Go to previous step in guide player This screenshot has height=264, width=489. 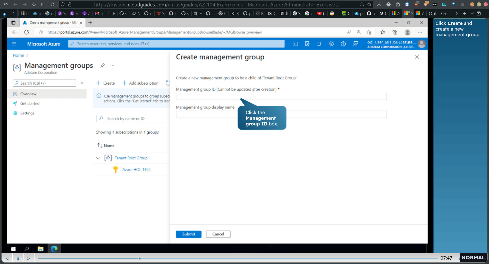click(x=7, y=258)
